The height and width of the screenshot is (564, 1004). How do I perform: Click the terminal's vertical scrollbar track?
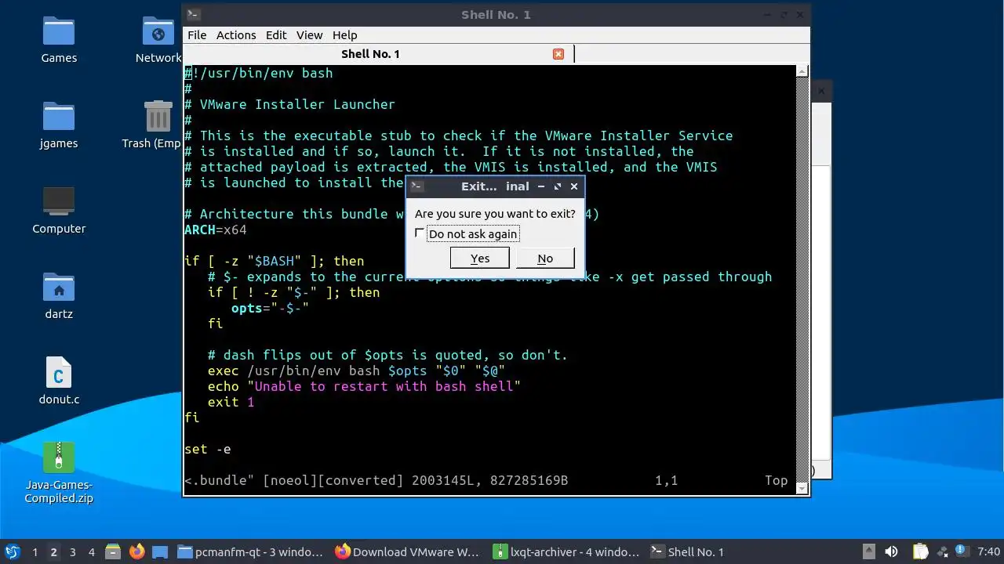[x=802, y=279]
